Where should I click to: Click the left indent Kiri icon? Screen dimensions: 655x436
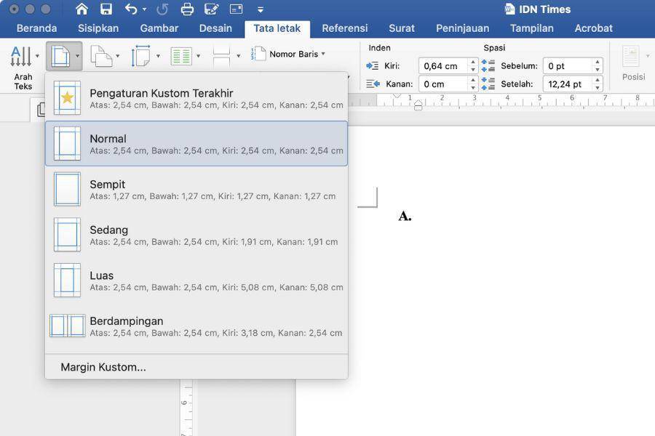tap(372, 66)
